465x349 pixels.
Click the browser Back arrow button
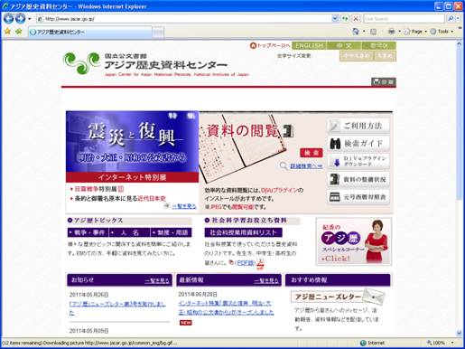pyautogui.click(x=8, y=19)
